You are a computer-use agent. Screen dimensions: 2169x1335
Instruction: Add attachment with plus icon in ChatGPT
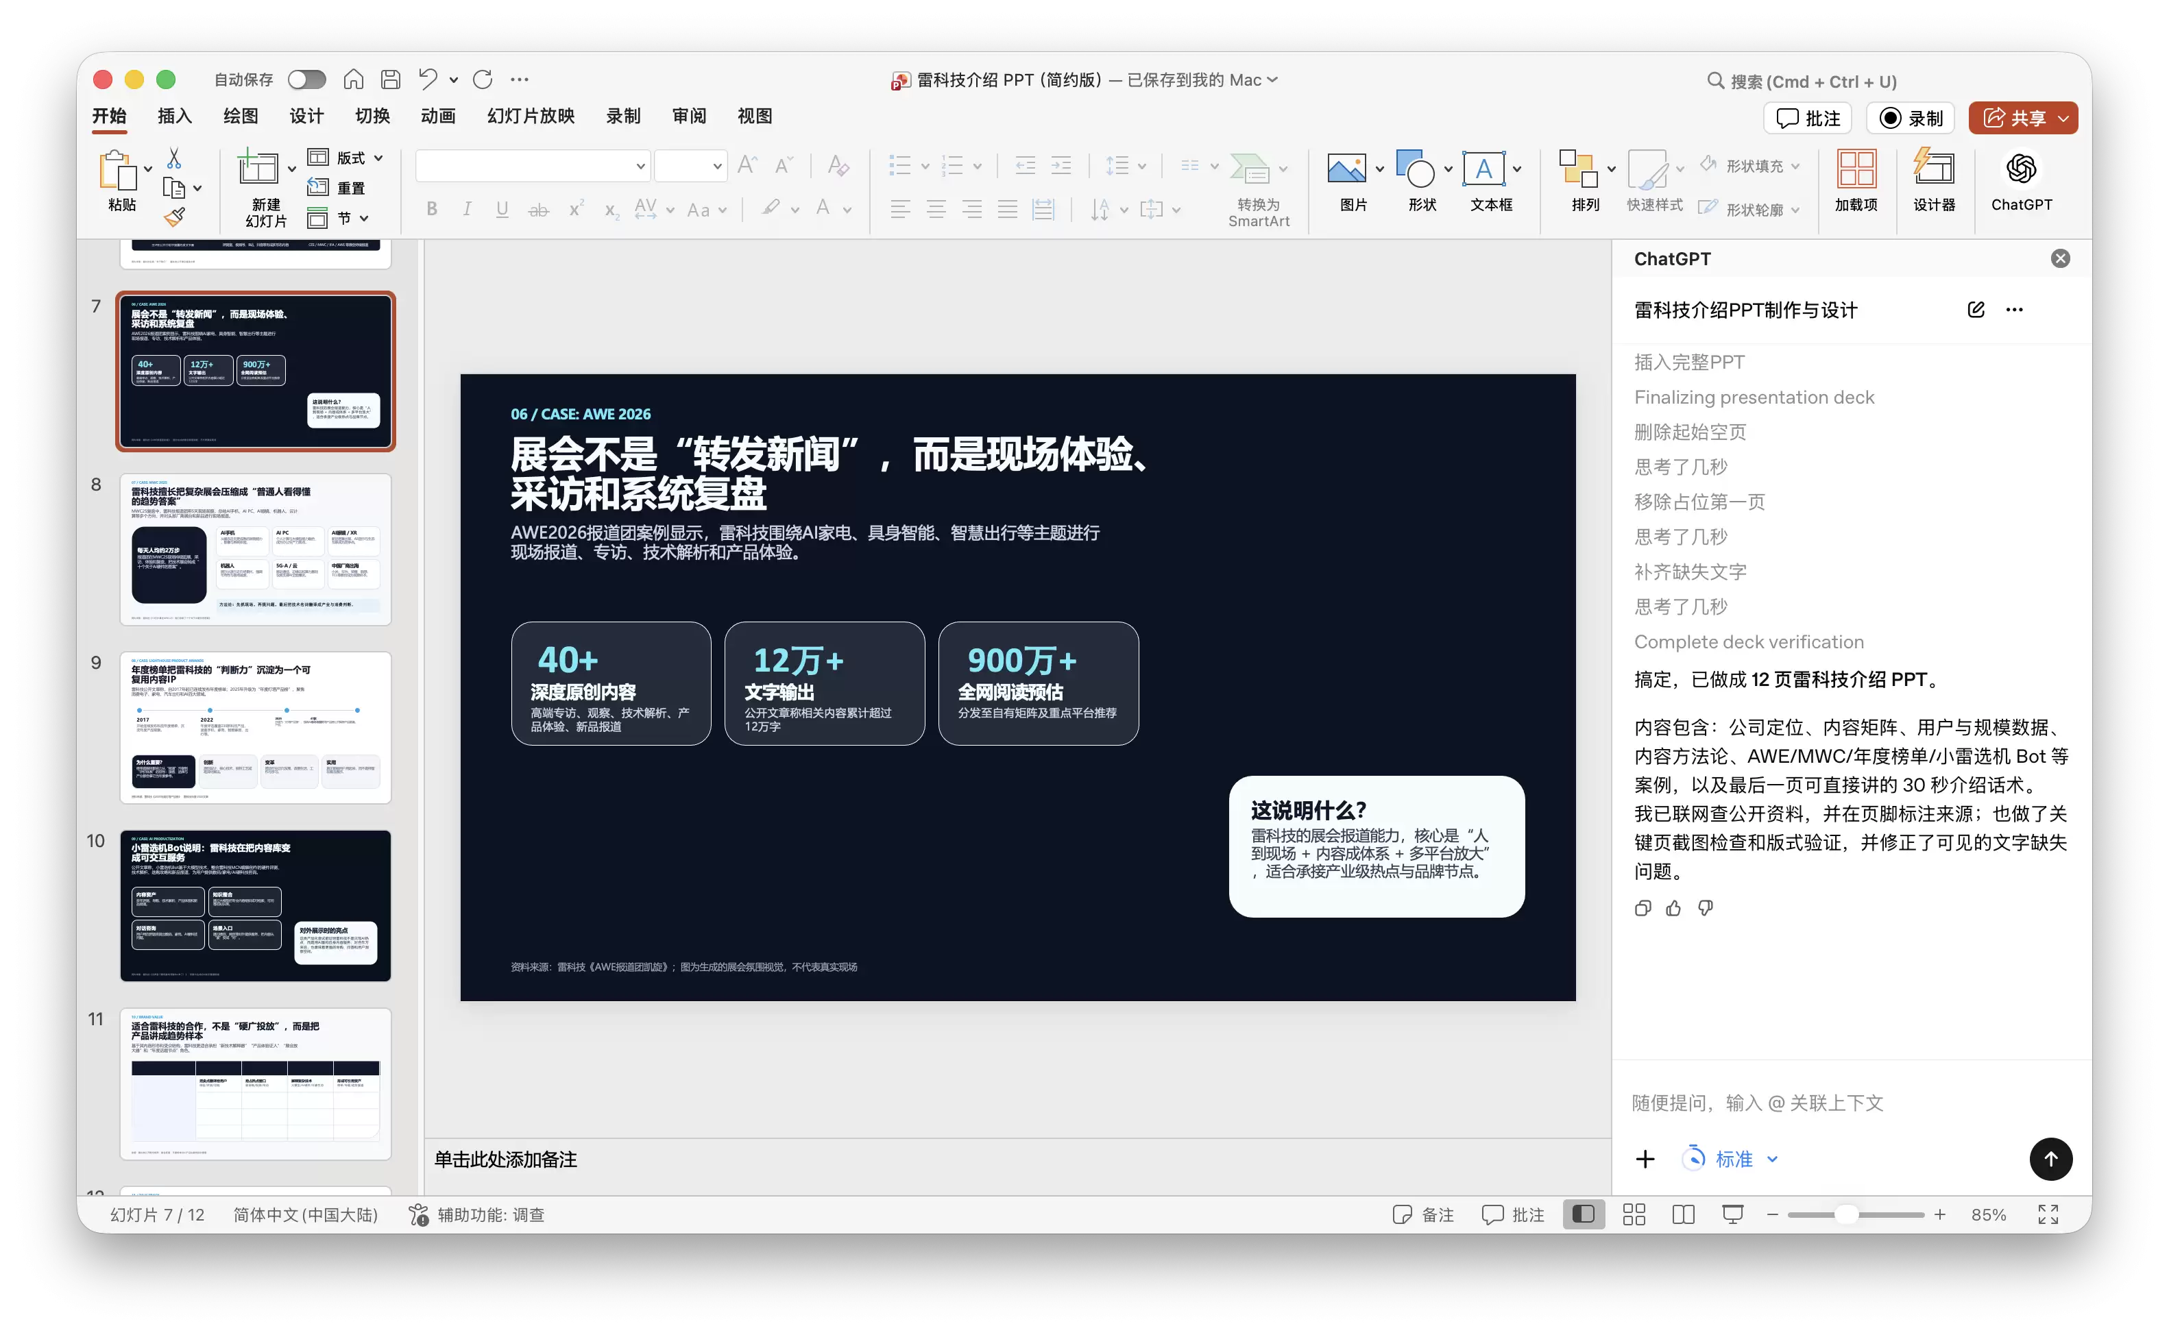(x=1645, y=1158)
